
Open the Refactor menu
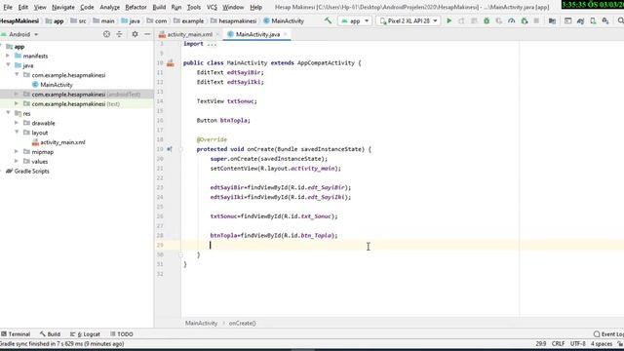click(x=136, y=7)
